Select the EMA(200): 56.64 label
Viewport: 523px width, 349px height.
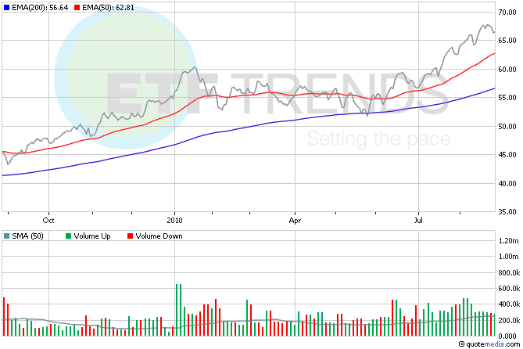pos(40,7)
